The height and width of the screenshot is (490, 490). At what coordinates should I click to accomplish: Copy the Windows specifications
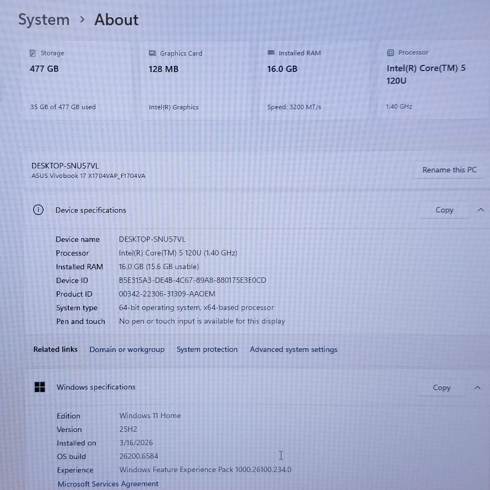pos(441,387)
